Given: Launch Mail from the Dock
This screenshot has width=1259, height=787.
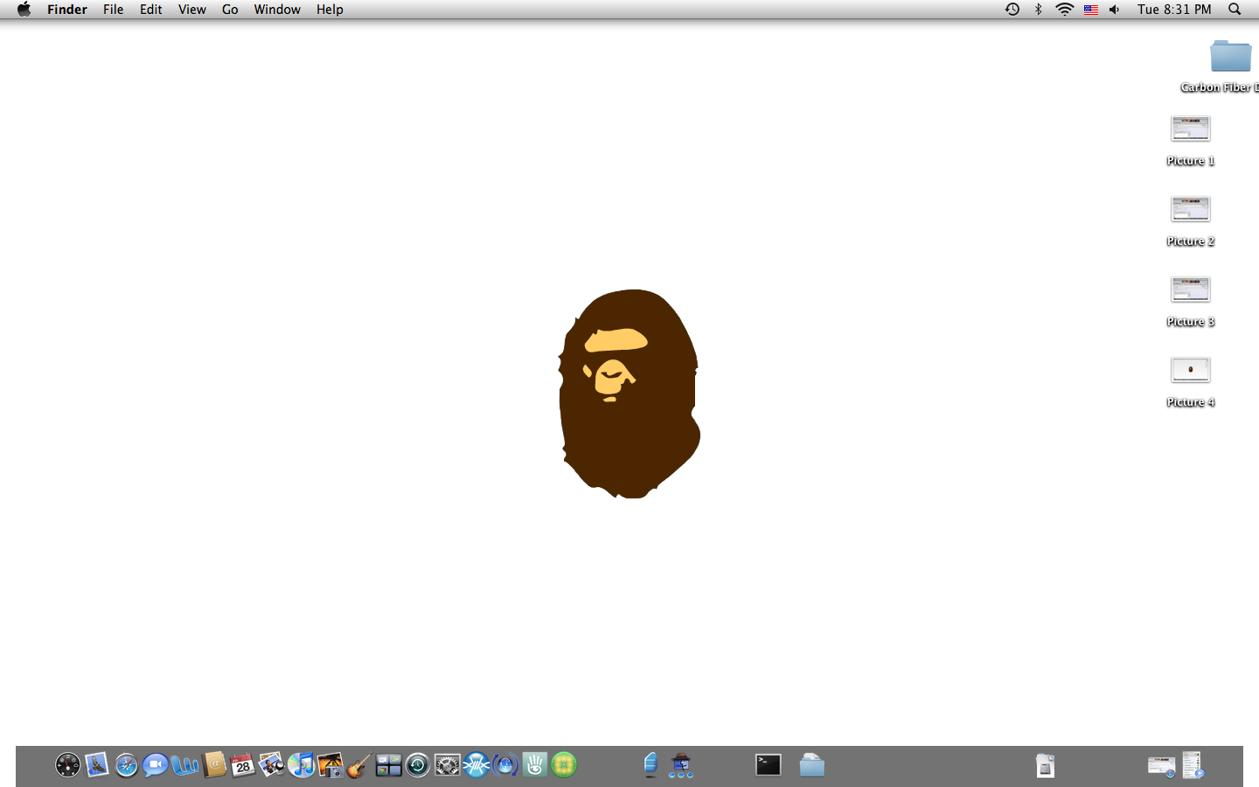Looking at the screenshot, I should click(97, 765).
